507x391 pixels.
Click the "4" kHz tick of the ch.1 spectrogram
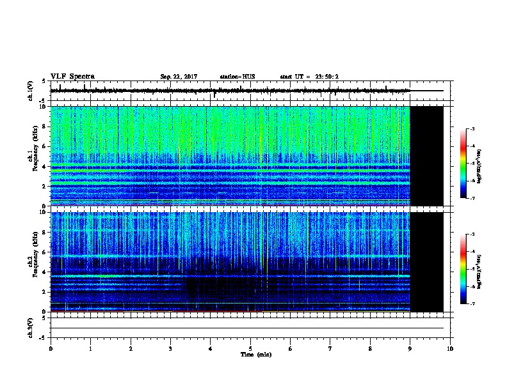pyautogui.click(x=45, y=167)
